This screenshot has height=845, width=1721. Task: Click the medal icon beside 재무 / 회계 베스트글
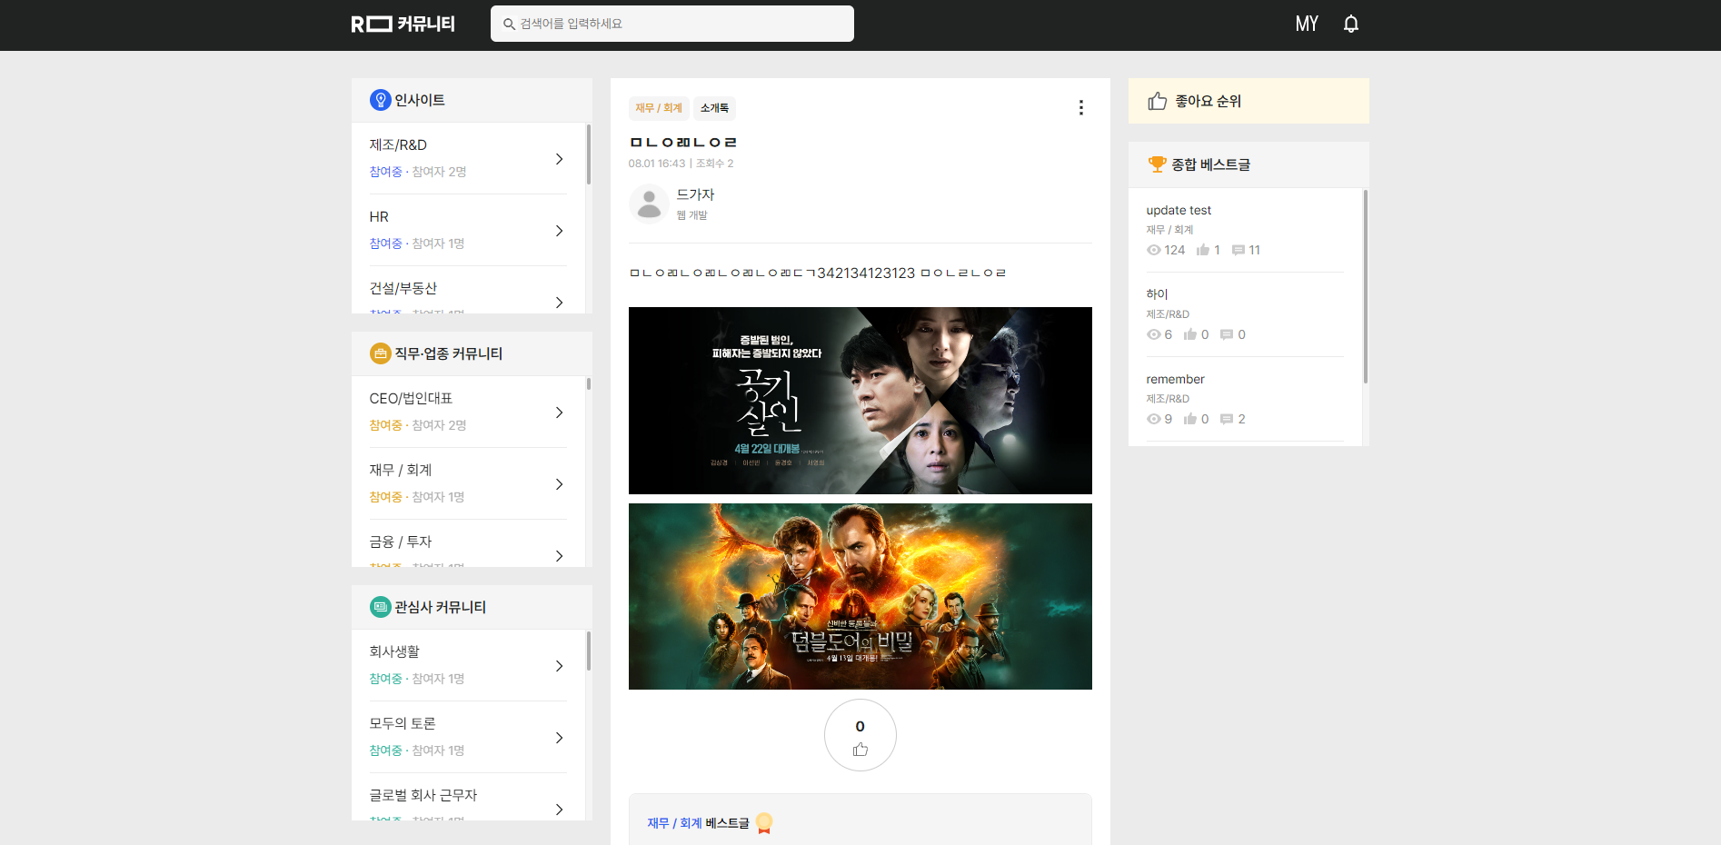point(764,823)
